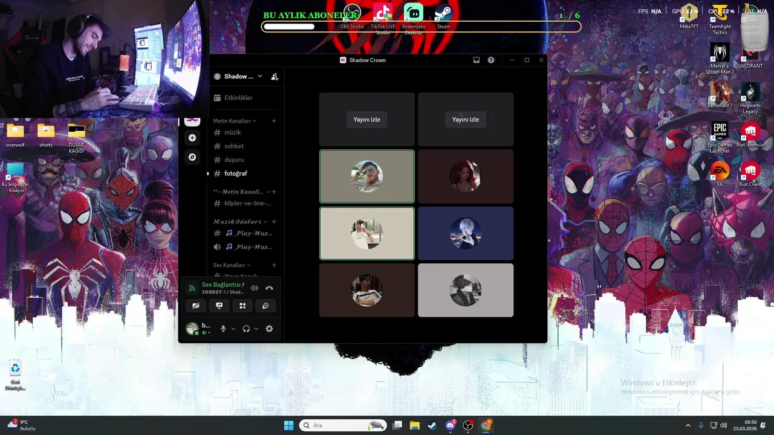
Task: Open the Ses Bağlantısı voice connection details
Action: click(223, 285)
